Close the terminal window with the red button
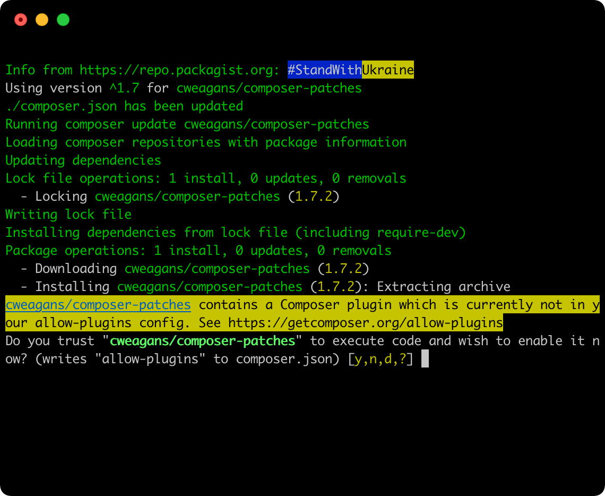 pos(21,20)
